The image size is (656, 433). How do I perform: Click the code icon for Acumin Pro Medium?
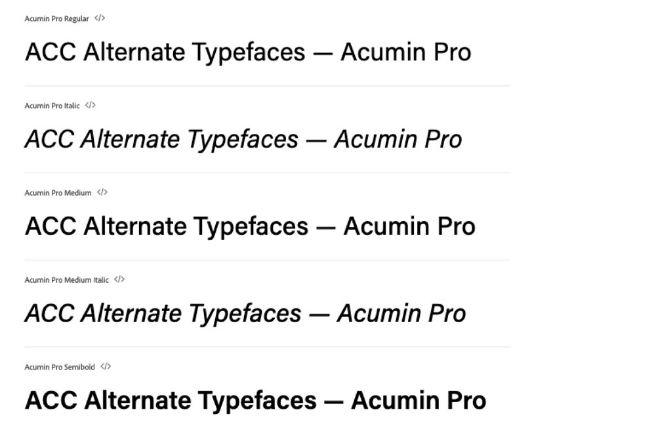(102, 192)
